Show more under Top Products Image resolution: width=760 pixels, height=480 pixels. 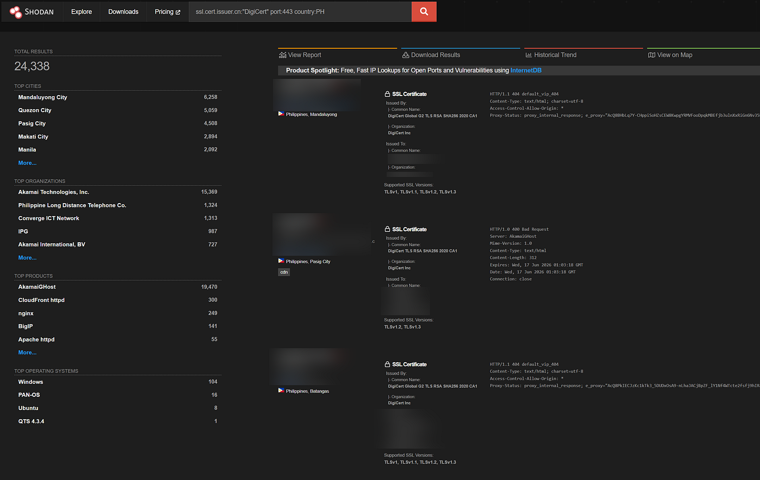27,352
